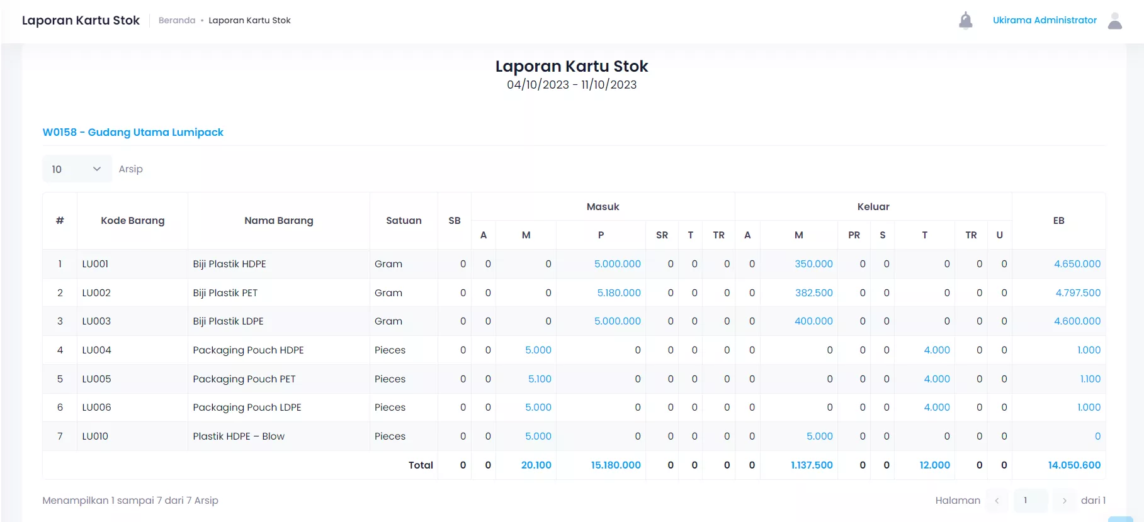The width and height of the screenshot is (1144, 522).
Task: Open the rows-per-page dropdown showing 10
Action: 77,169
